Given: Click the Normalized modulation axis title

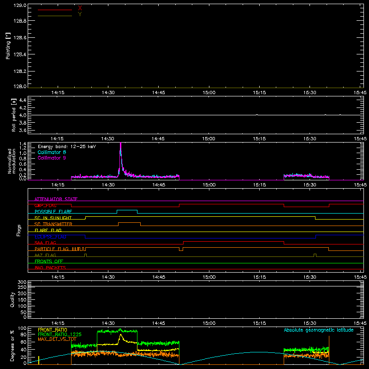Looking at the screenshot, I should pyautogui.click(x=12, y=161).
